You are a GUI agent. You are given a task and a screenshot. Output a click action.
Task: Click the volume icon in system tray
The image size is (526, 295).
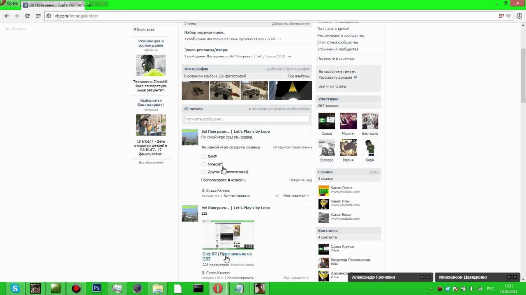472,288
